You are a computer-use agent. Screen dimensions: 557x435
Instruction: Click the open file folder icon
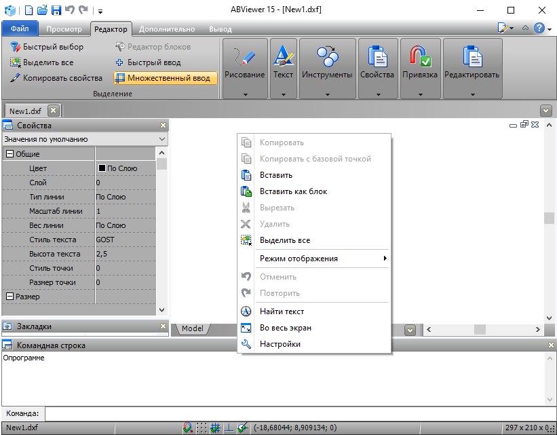click(x=42, y=10)
